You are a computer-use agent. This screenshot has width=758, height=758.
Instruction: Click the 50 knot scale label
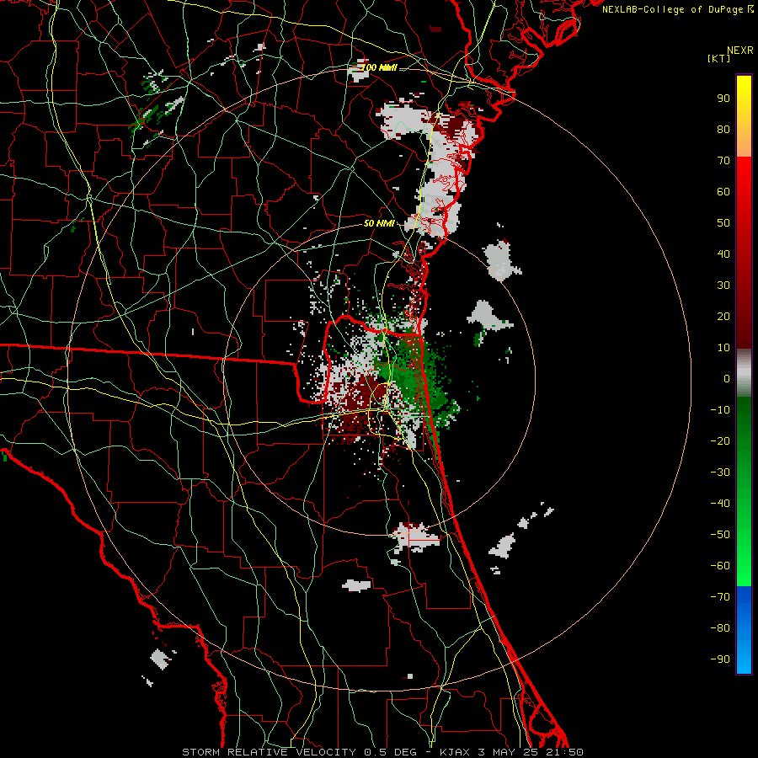click(x=723, y=223)
